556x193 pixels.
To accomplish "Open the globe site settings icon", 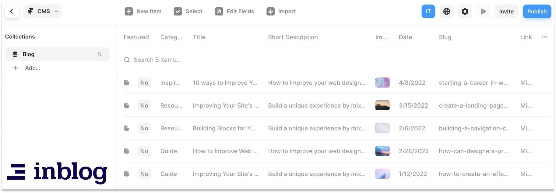I will (447, 12).
